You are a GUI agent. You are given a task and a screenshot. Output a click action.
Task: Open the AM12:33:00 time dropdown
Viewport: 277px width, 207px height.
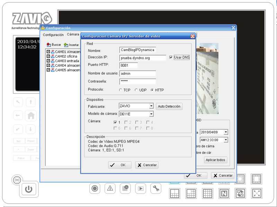[x=226, y=140]
